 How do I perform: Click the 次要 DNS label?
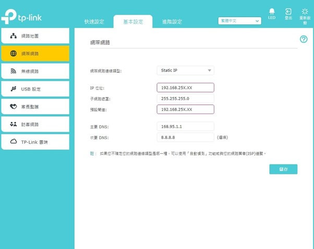pos(100,138)
